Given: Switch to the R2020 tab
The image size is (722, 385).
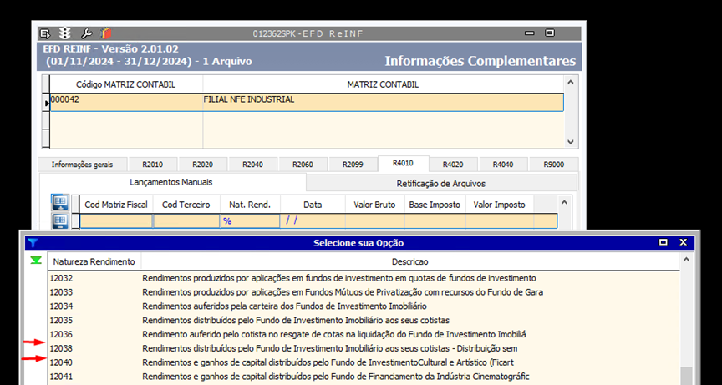Looking at the screenshot, I should point(202,165).
